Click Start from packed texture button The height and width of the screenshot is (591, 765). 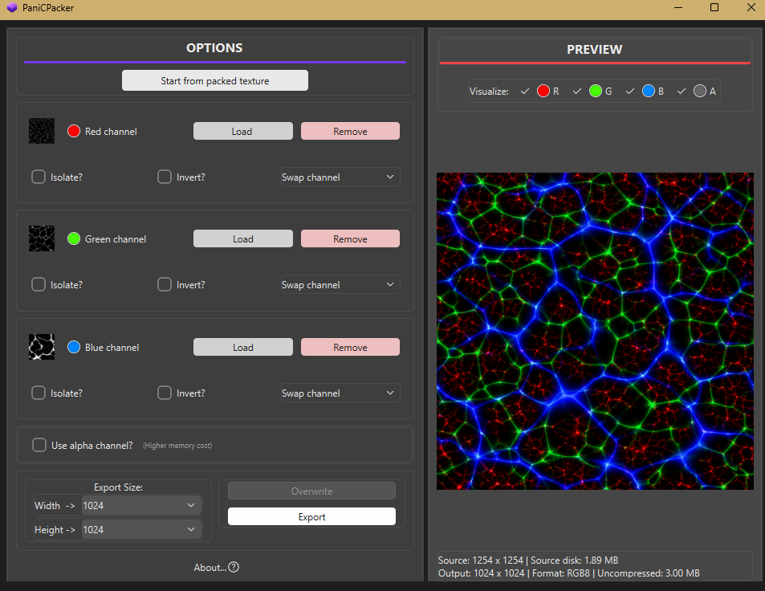coord(214,80)
